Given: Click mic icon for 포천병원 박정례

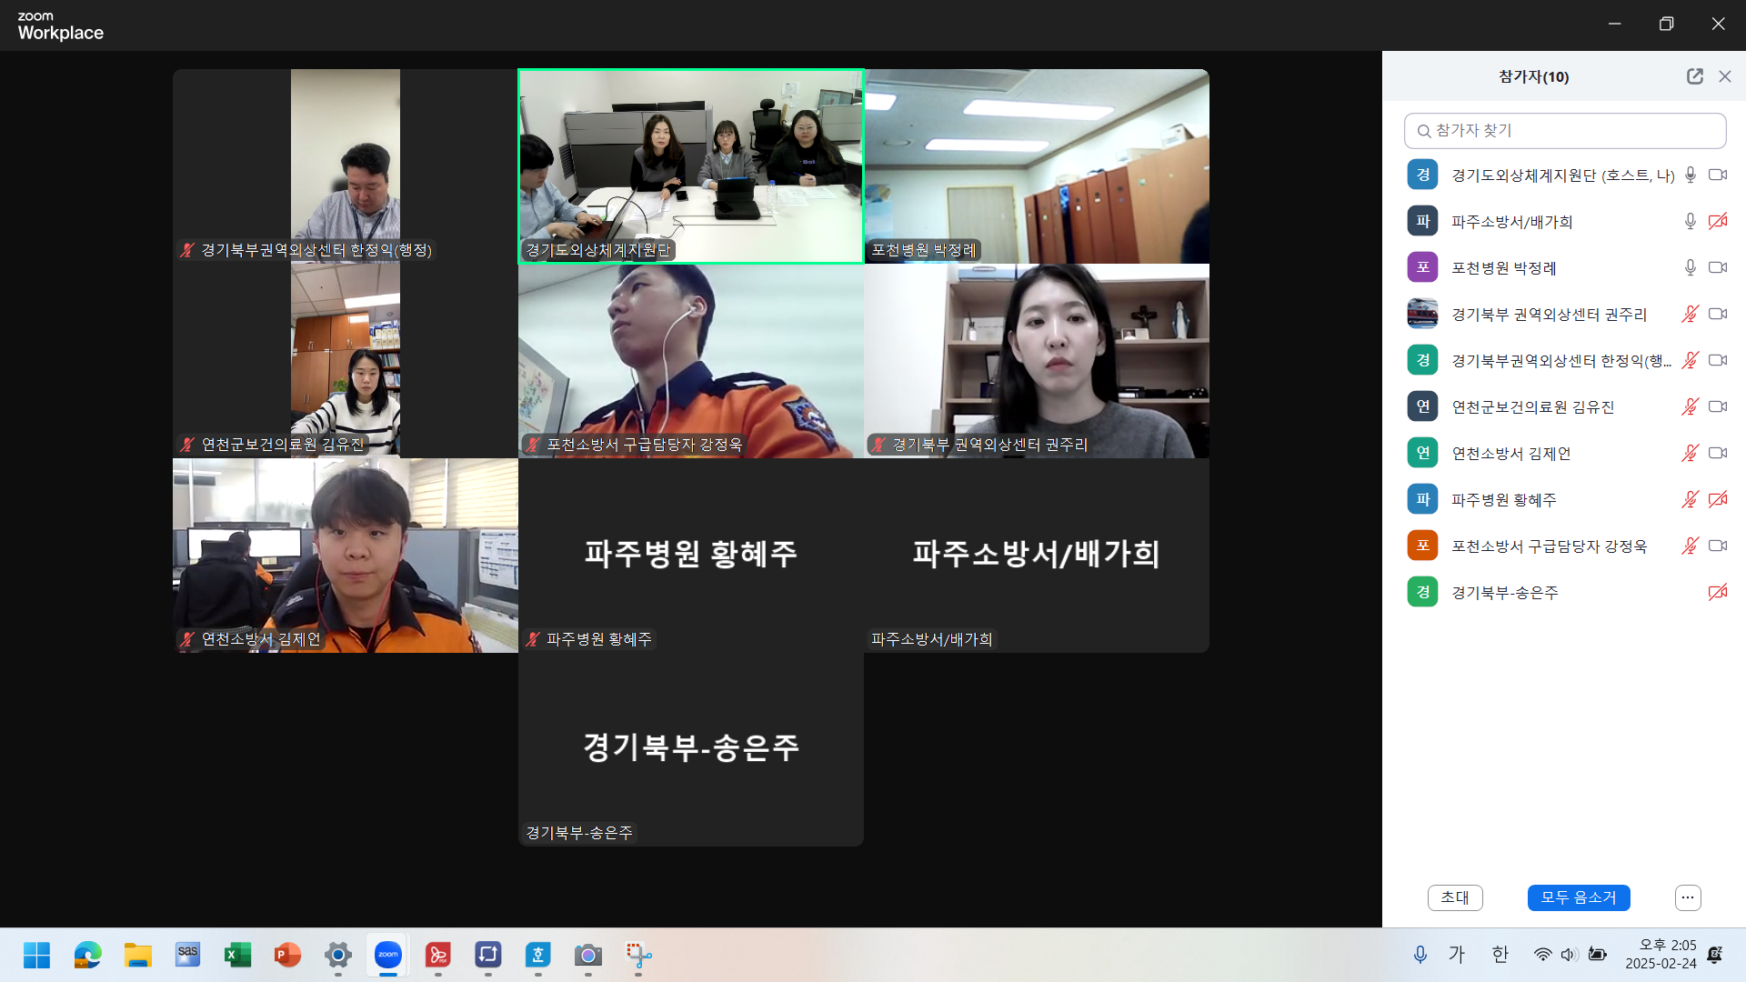Looking at the screenshot, I should pos(1690,267).
